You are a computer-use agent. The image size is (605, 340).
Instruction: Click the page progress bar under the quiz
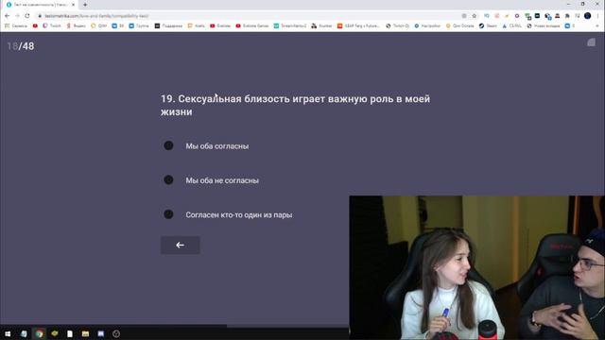[x=174, y=326]
